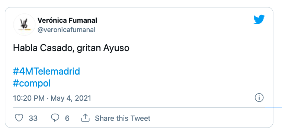The width and height of the screenshot is (282, 135).
Task: Click the 33 likes count
Action: (33, 119)
